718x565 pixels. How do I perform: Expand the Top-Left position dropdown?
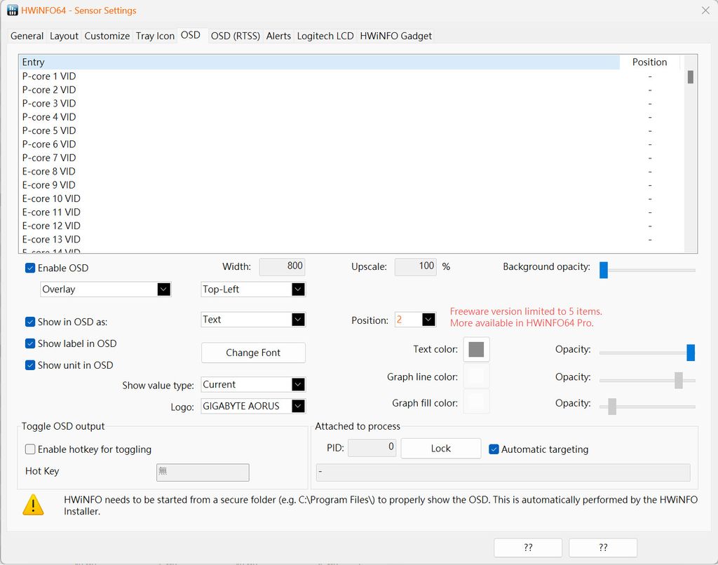coord(253,290)
